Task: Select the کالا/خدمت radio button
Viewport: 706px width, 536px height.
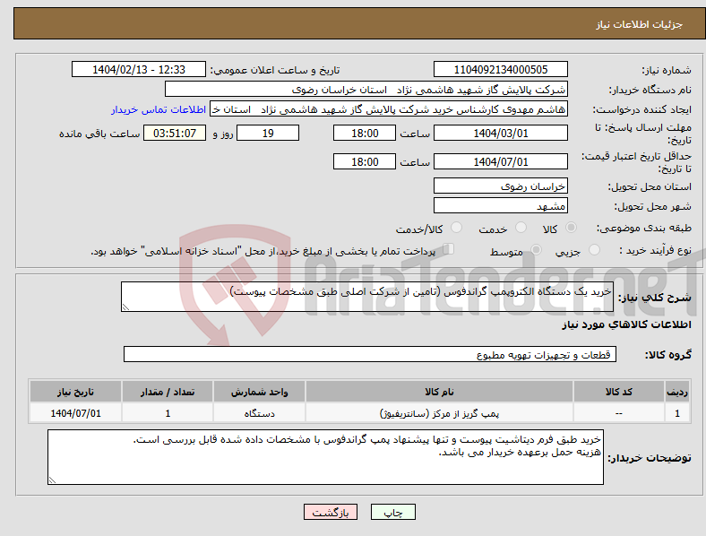Action: [457, 228]
